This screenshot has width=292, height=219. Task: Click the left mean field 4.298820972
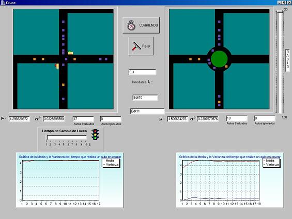point(19,119)
